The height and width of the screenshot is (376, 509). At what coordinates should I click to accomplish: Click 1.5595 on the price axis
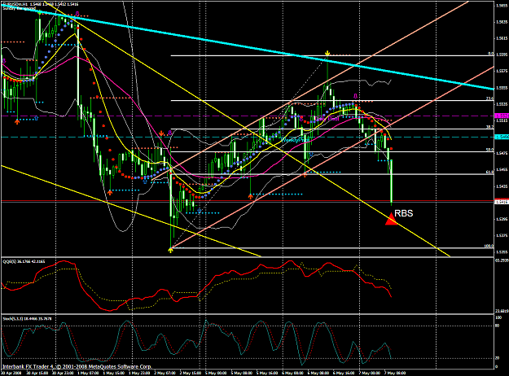click(502, 55)
